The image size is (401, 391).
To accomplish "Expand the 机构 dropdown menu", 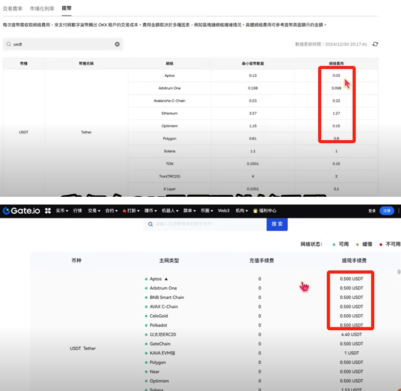I will pyautogui.click(x=241, y=211).
